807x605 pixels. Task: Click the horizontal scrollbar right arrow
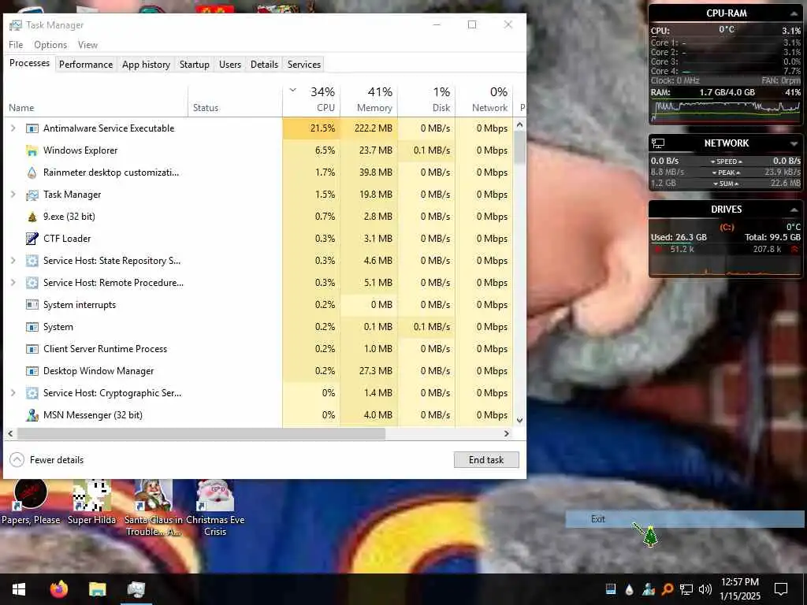pos(507,434)
